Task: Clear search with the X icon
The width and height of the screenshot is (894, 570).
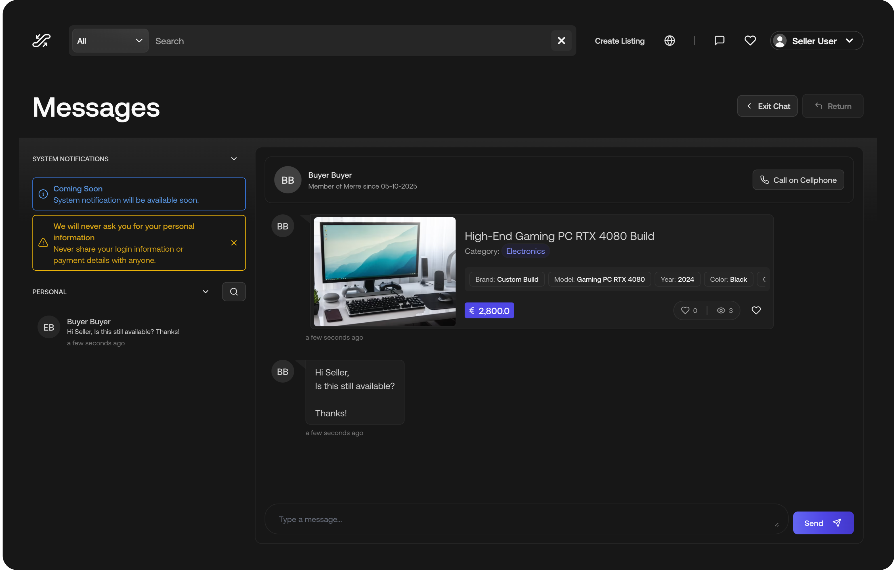Action: click(561, 41)
